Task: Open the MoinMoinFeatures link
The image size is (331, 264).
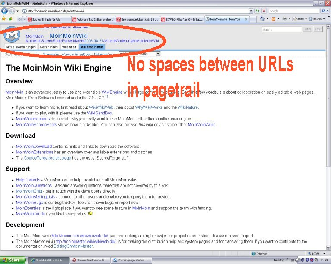Action: pos(33,119)
